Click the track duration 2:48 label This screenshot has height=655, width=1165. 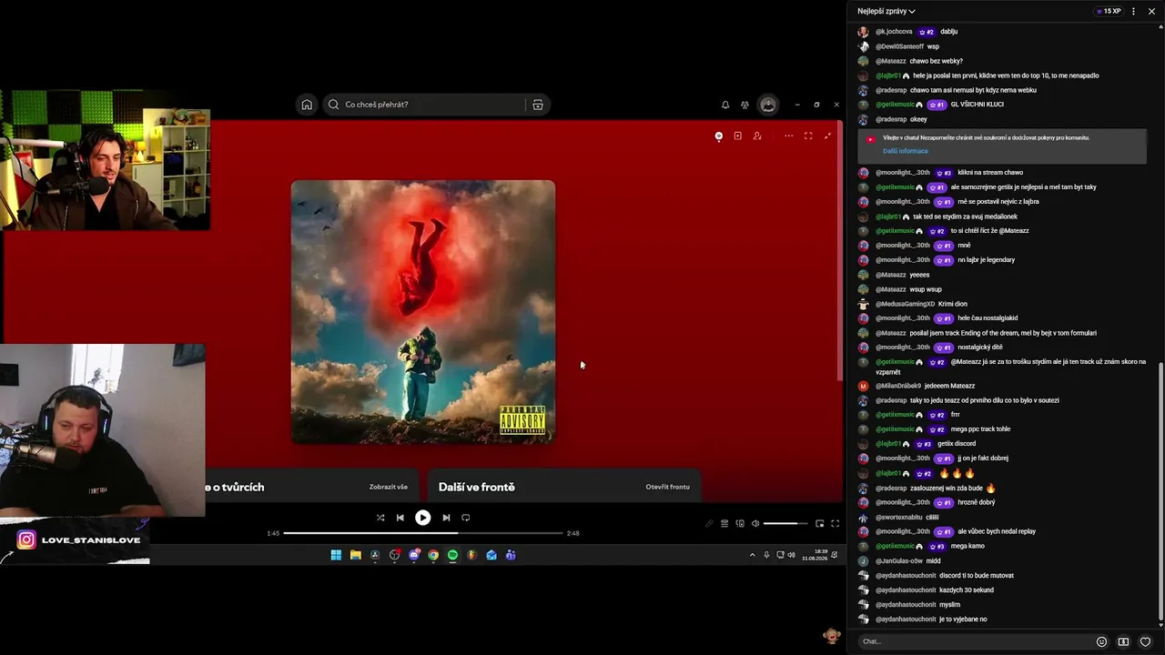[x=572, y=533]
